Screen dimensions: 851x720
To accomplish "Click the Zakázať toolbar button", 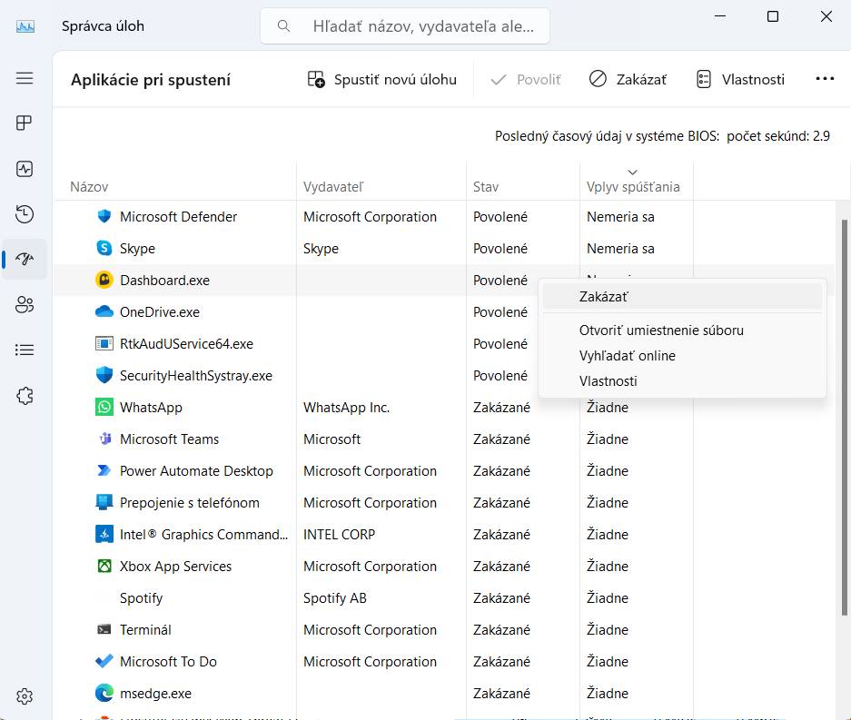I will [628, 80].
